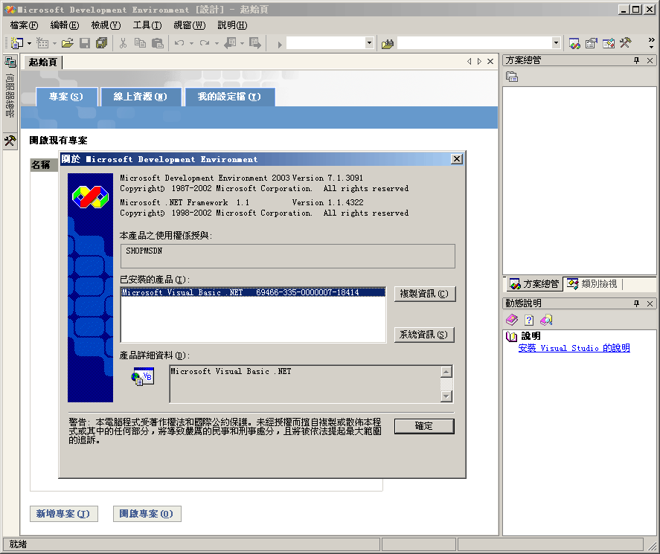Screen dimensions: 660x554
Task: Click the tab scroll left arrow
Action: tap(470, 62)
